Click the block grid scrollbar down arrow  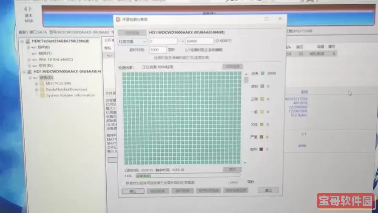click(x=245, y=163)
